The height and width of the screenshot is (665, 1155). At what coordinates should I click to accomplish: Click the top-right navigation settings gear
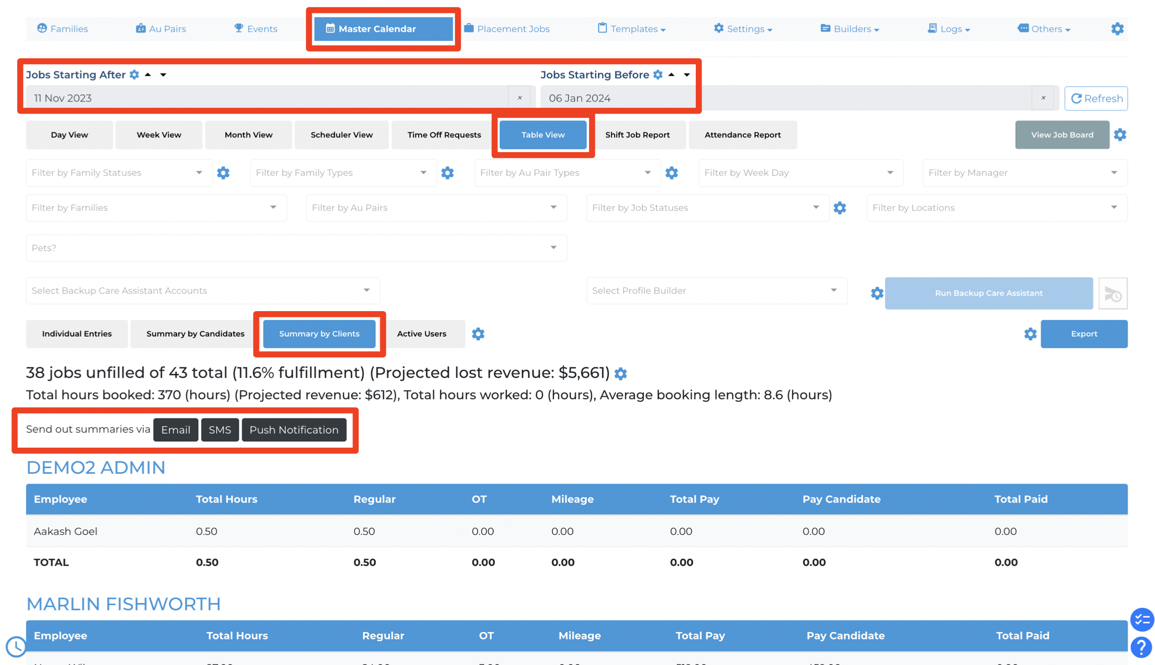pos(1117,29)
